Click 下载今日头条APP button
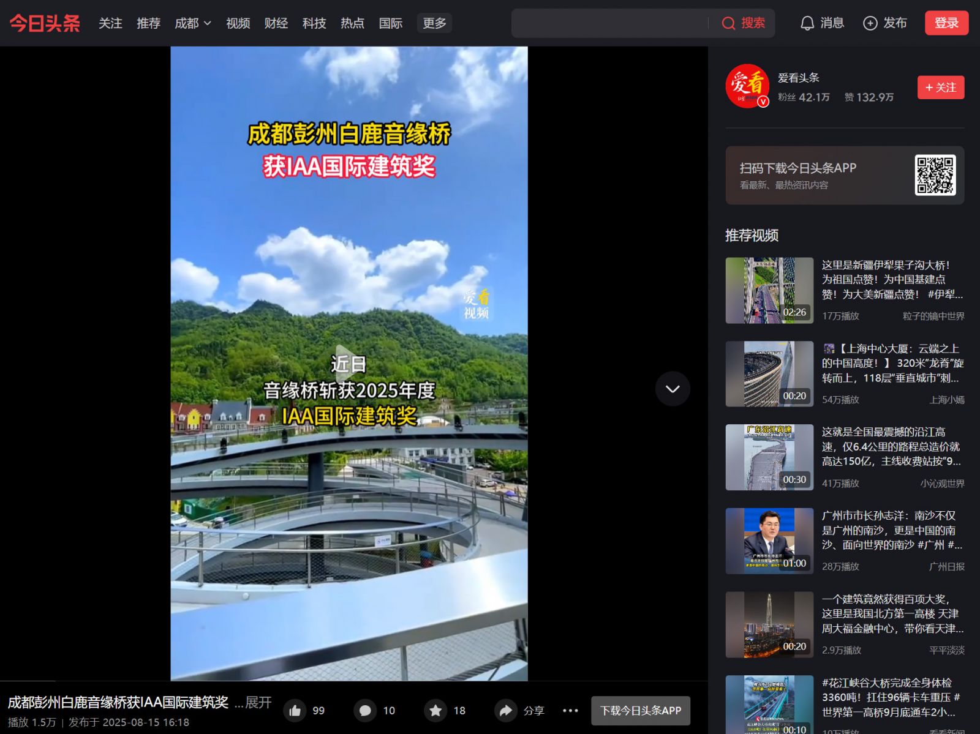980x734 pixels. pos(640,711)
